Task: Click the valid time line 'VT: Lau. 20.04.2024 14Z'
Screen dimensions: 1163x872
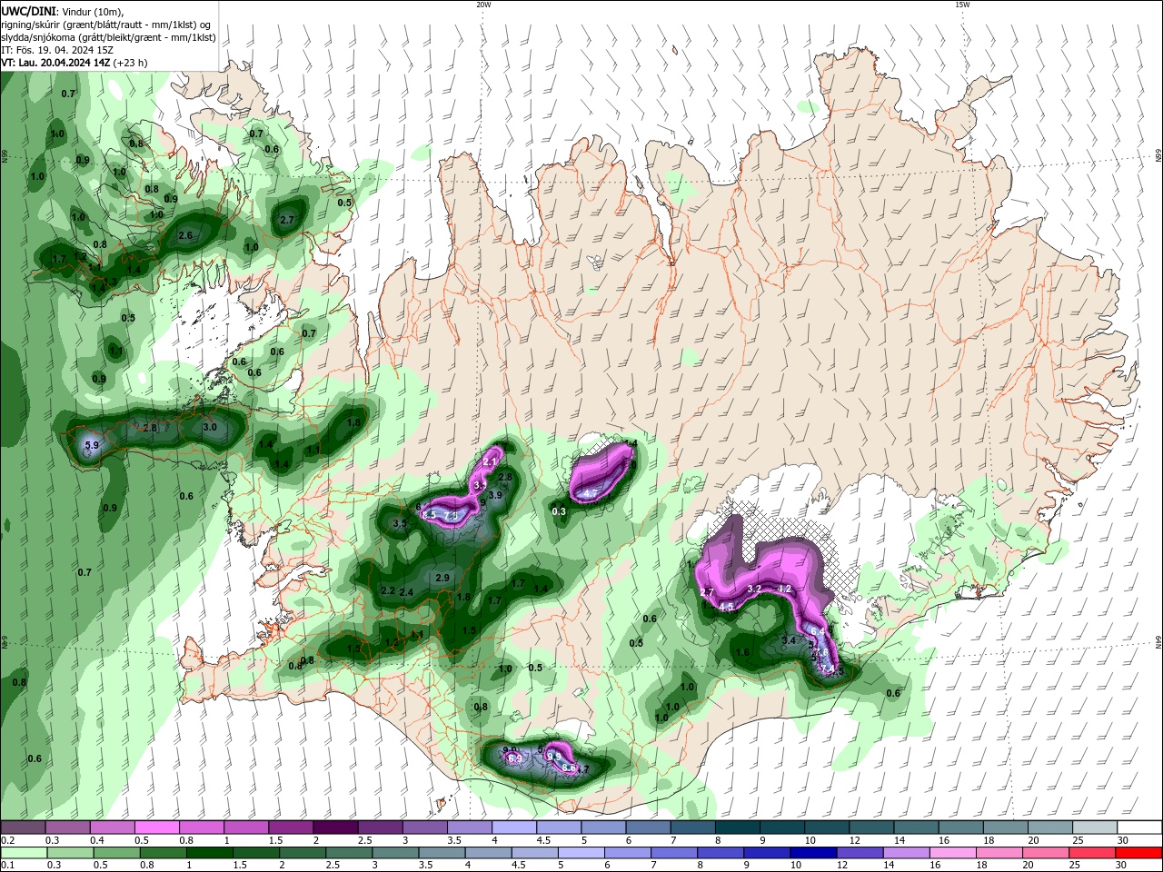Action: click(x=56, y=63)
